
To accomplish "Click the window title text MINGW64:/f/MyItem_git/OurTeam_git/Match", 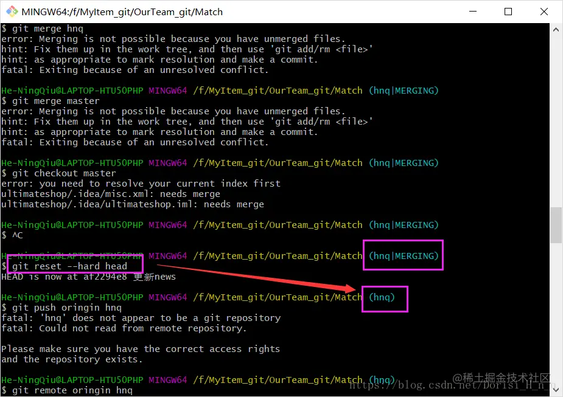I will 122,12.
